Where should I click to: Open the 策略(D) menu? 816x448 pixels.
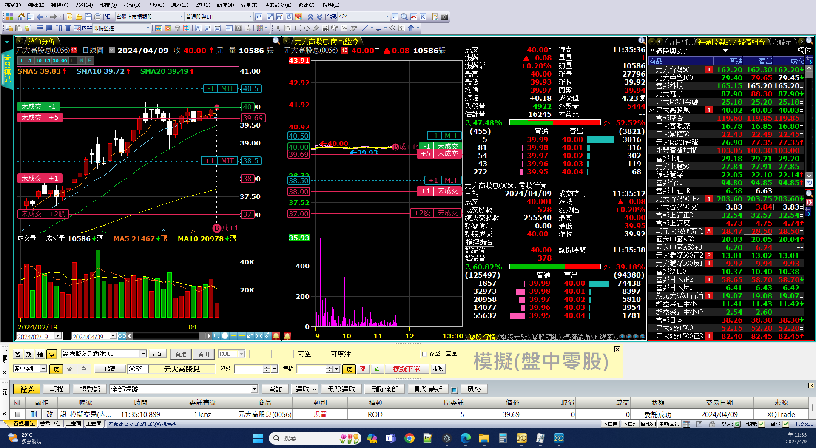(132, 5)
